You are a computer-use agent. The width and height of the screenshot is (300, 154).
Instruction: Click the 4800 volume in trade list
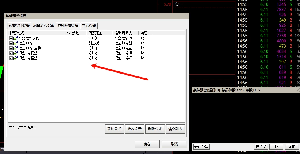281,41
